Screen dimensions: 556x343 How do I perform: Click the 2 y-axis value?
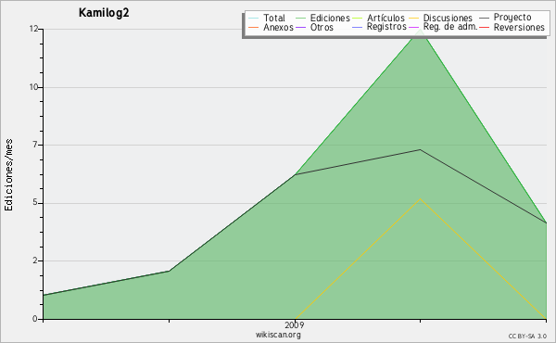pyautogui.click(x=35, y=260)
